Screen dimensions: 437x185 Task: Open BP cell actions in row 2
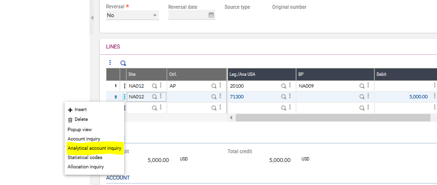(368, 96)
